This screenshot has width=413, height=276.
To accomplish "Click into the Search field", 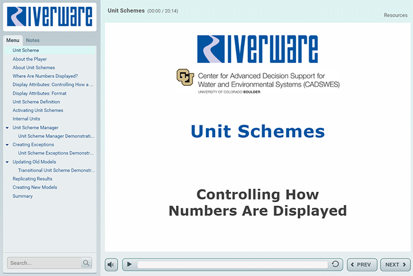I will (x=44, y=263).
